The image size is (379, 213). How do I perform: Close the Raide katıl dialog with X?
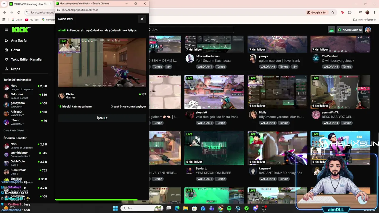coord(142,19)
